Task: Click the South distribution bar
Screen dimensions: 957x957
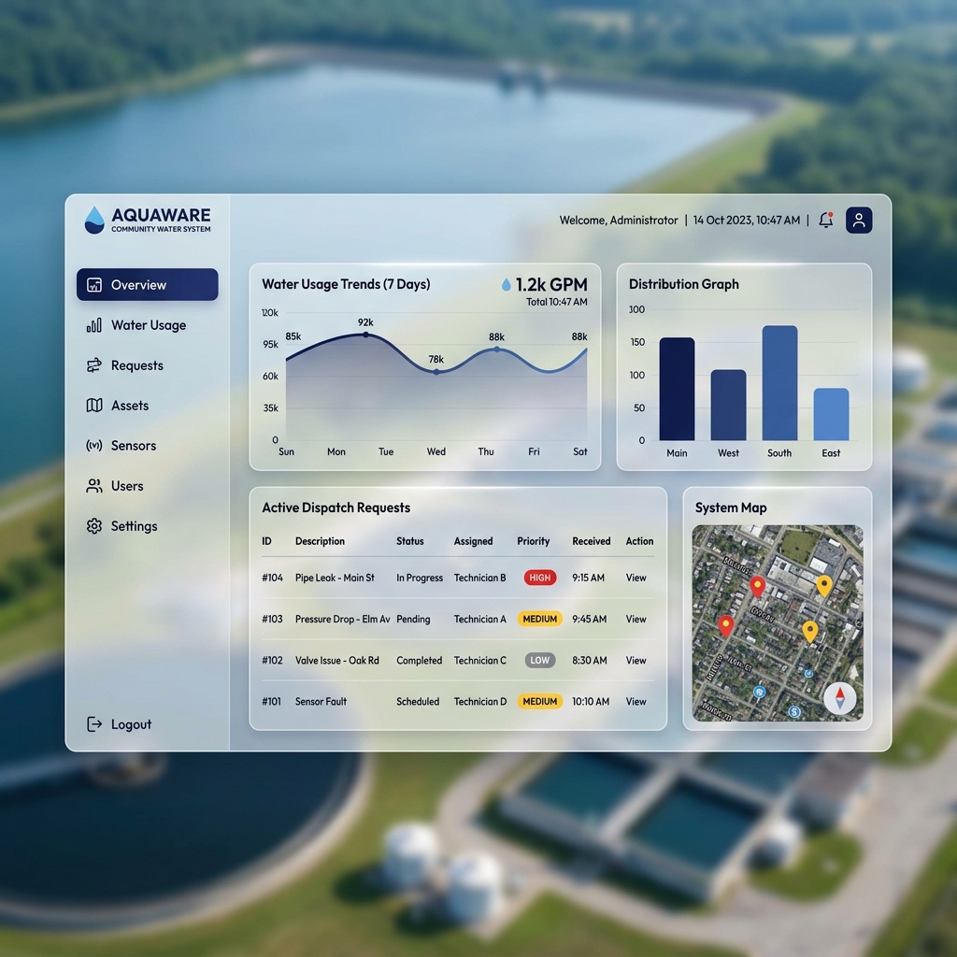Action: point(779,382)
